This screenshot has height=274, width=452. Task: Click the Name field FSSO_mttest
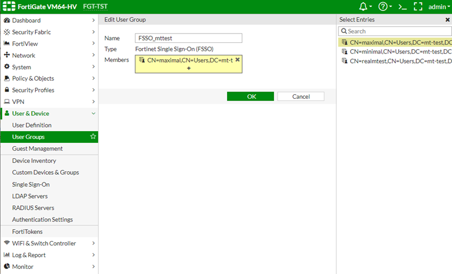point(189,38)
